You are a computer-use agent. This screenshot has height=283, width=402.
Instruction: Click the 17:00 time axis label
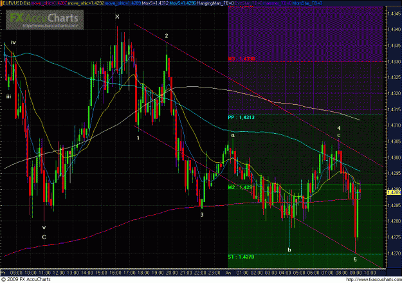coord(129,273)
